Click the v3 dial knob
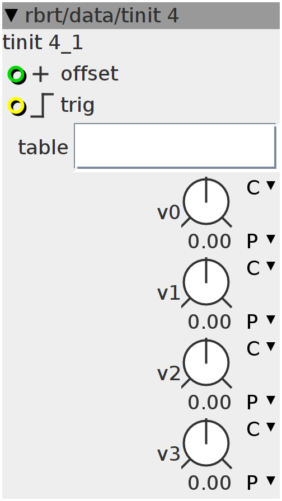The height and width of the screenshot is (501, 282). click(206, 443)
